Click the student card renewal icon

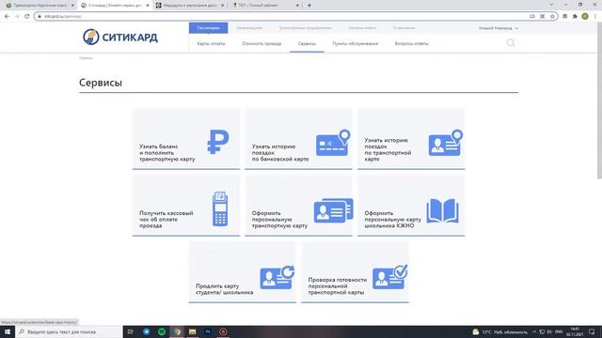pyautogui.click(x=277, y=277)
